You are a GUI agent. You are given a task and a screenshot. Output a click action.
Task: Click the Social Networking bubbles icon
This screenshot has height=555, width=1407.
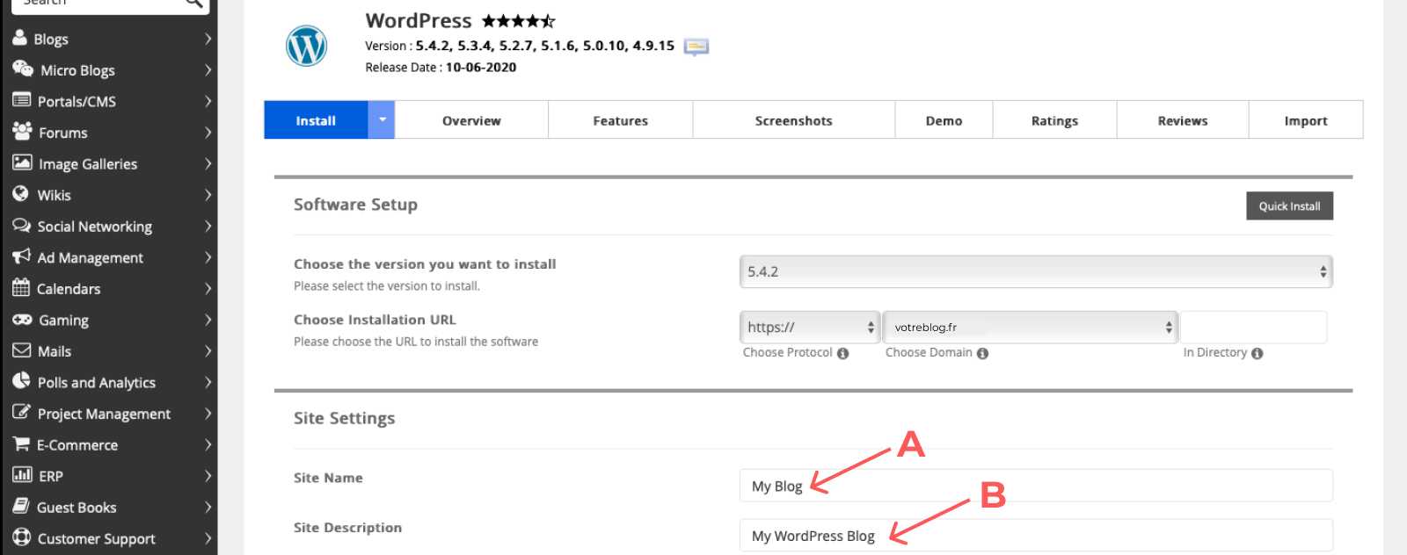pos(21,226)
